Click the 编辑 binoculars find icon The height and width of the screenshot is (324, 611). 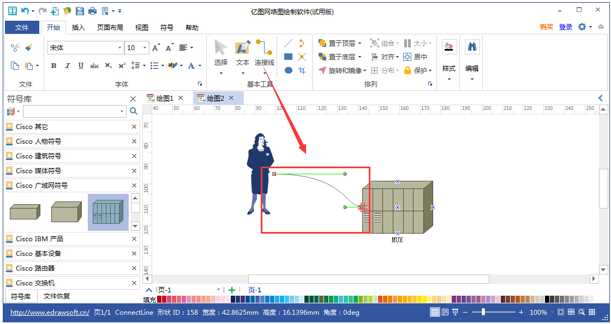471,46
